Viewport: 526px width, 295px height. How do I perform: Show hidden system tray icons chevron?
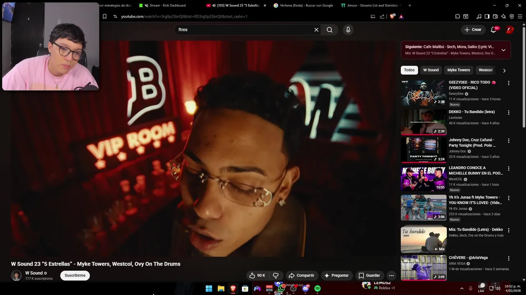pos(461,288)
